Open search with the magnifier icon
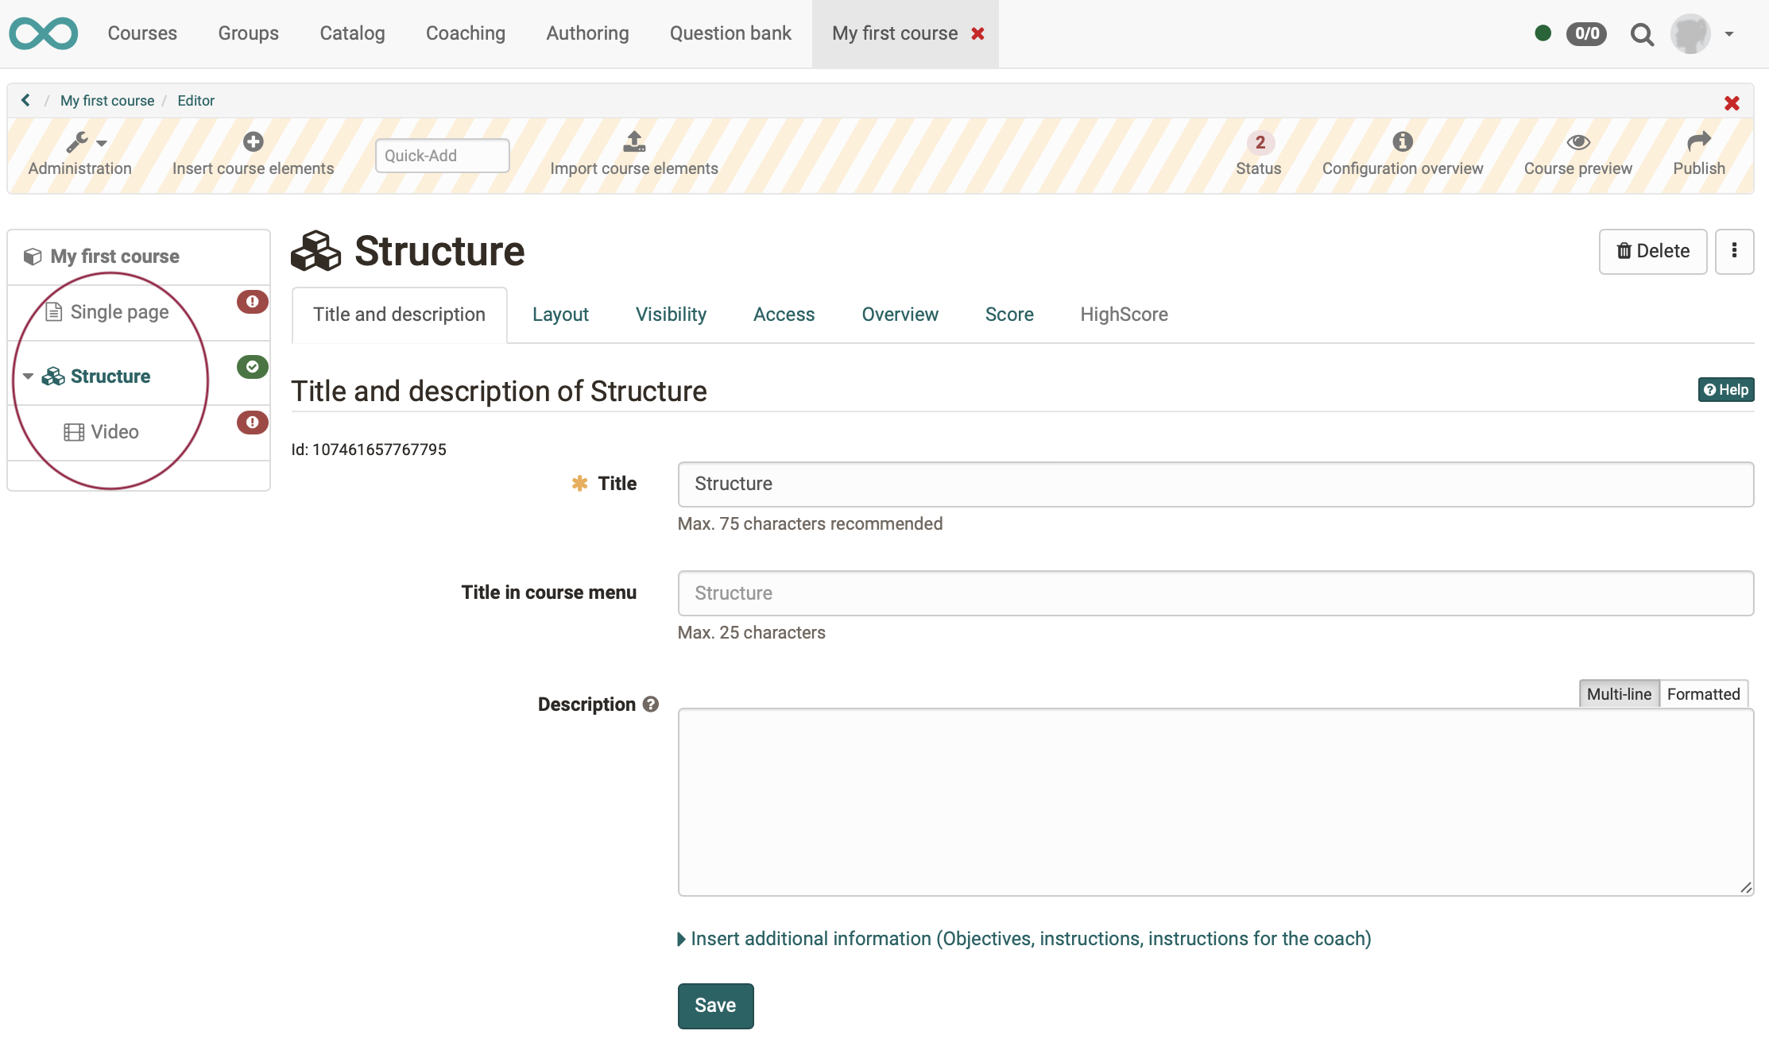This screenshot has height=1050, width=1769. (x=1642, y=34)
